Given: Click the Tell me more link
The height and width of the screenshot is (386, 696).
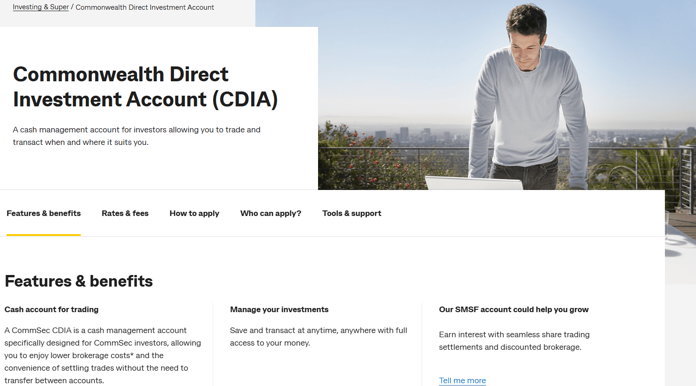Looking at the screenshot, I should pyautogui.click(x=462, y=380).
